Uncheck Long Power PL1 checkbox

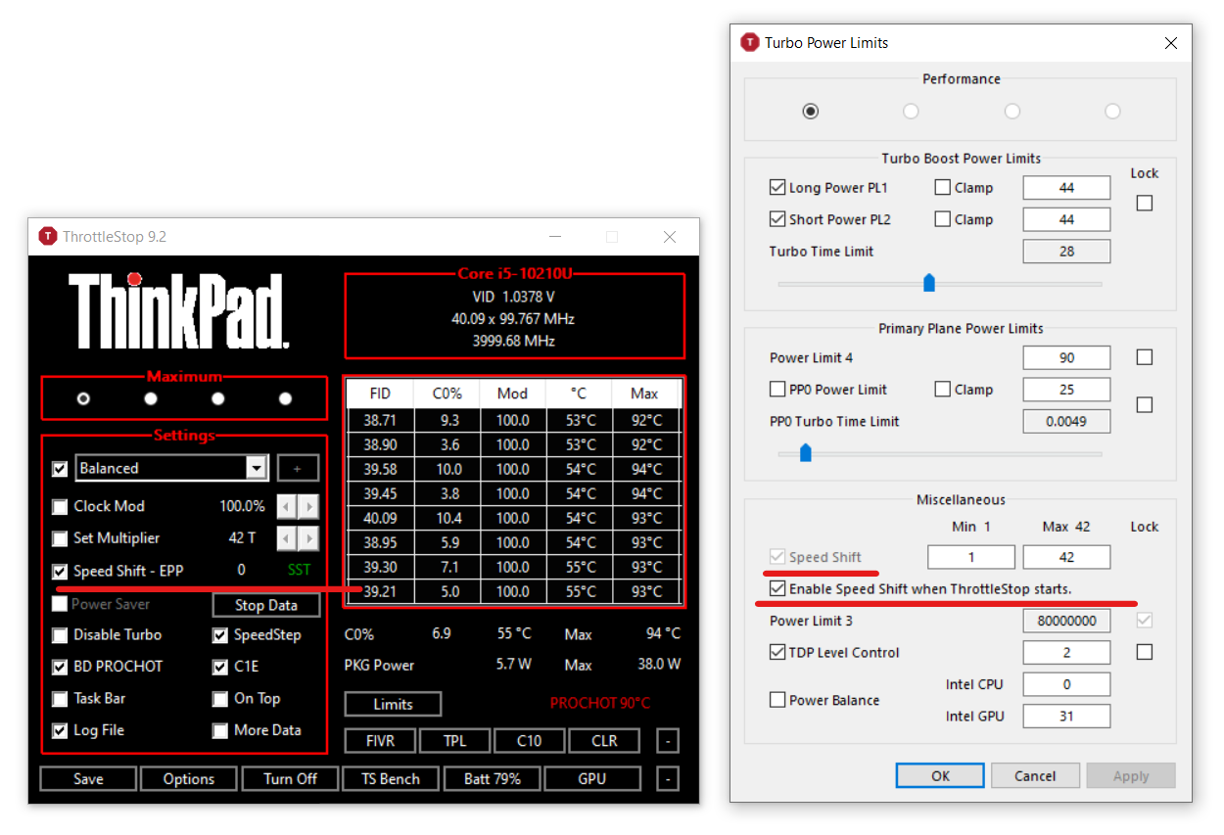click(777, 187)
